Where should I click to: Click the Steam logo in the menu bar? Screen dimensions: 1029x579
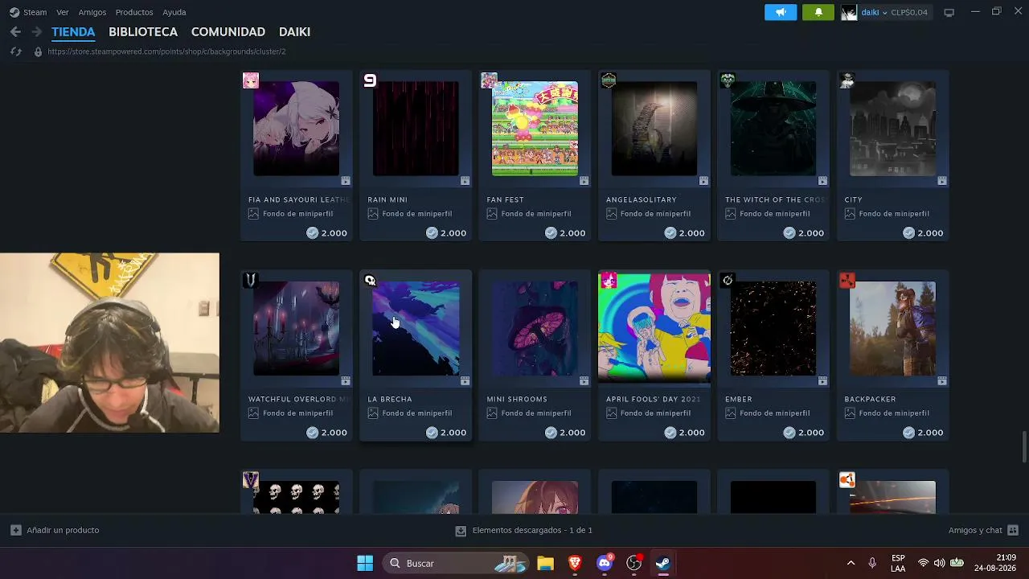click(x=14, y=12)
